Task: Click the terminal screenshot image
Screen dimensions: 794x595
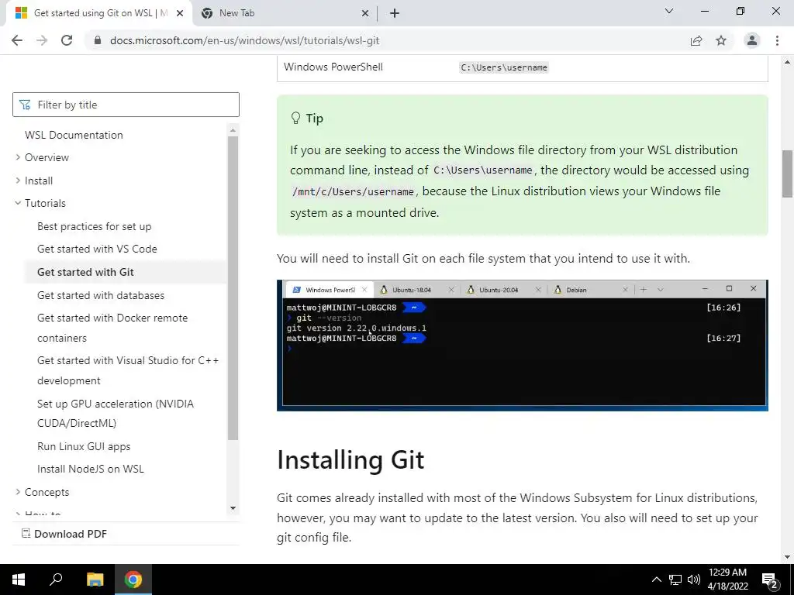Action: (522, 345)
